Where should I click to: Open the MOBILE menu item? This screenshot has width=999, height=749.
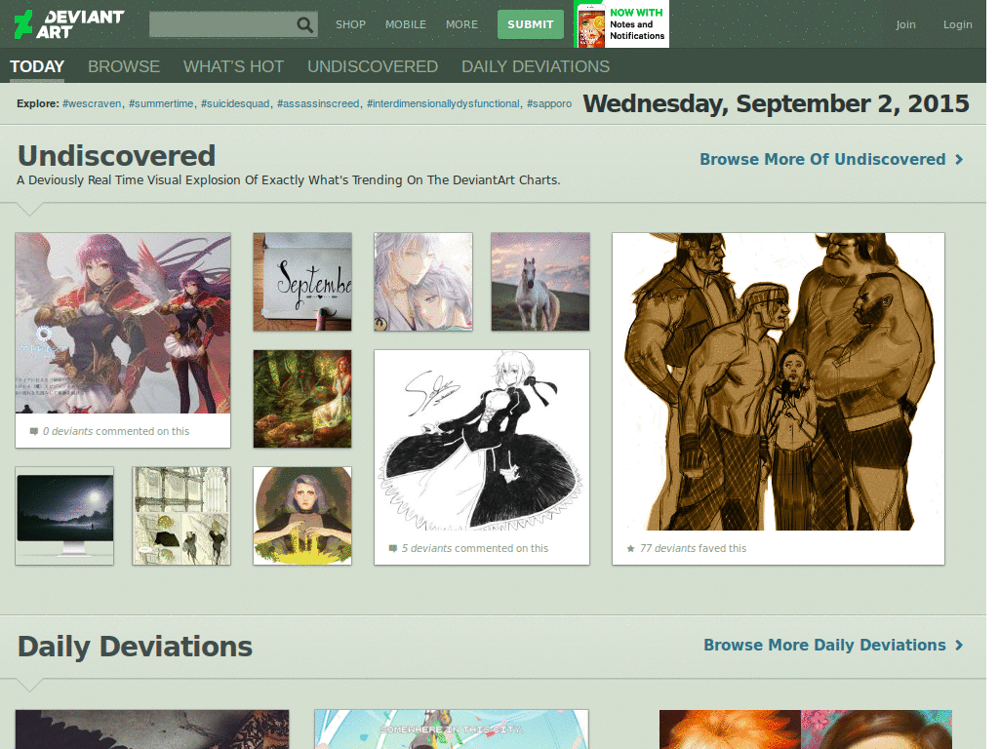[x=405, y=24]
